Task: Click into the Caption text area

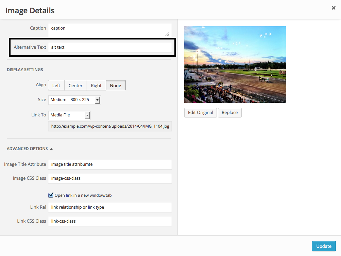Action: (110, 30)
